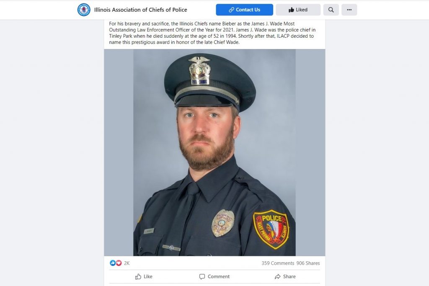Click the search magnifier icon

click(331, 10)
